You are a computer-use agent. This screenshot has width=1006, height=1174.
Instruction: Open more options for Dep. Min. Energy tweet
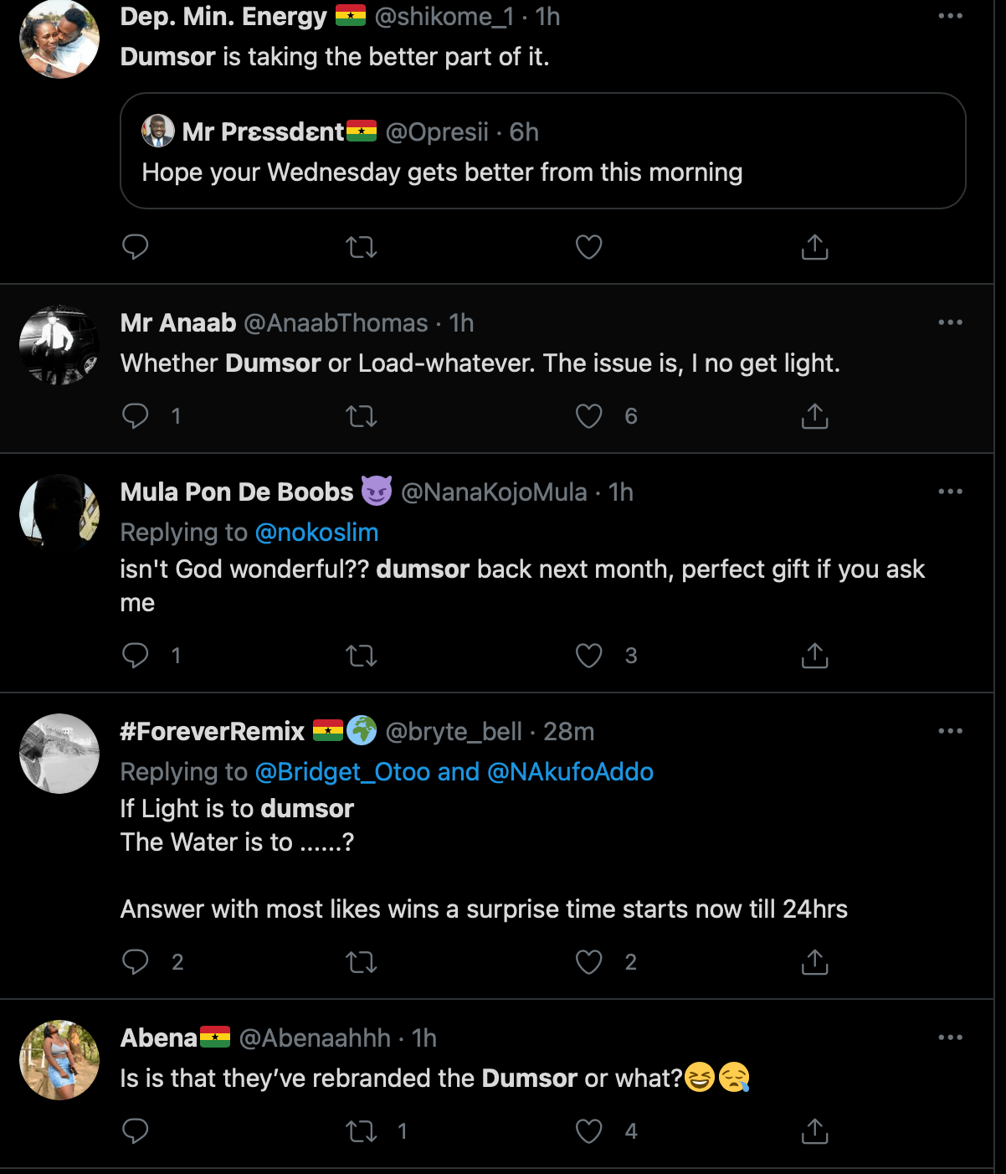(x=950, y=17)
